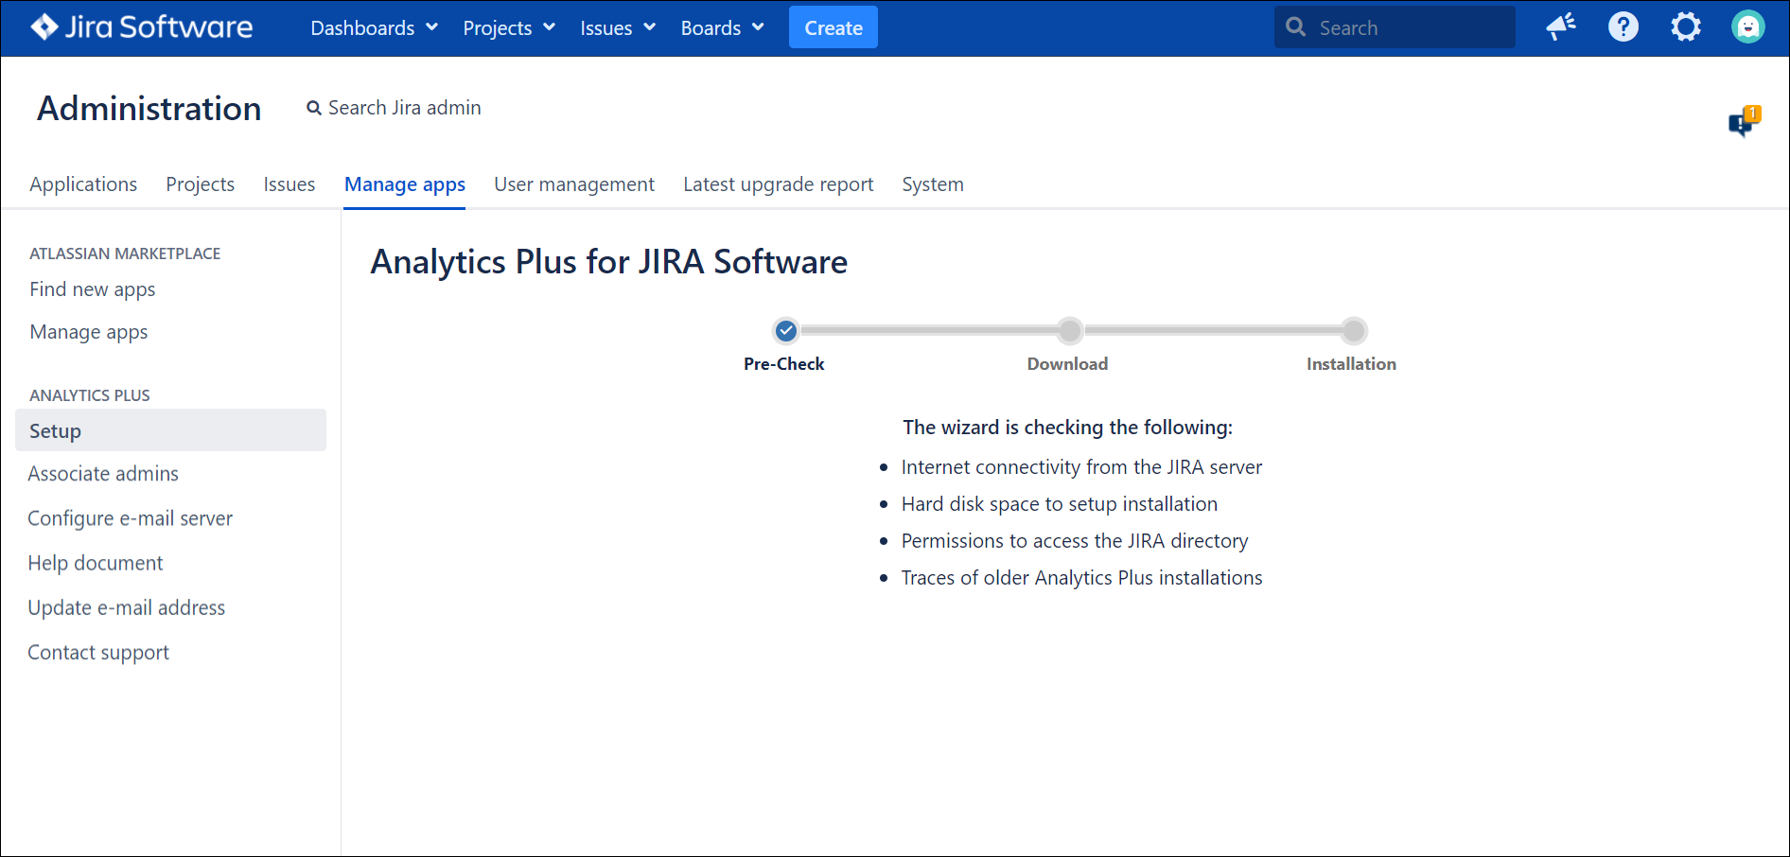Open the Issues dropdown in top bar

tap(617, 28)
